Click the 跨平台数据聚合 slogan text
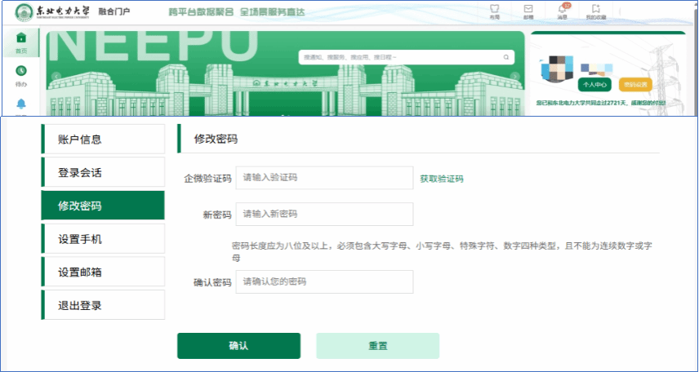699x372 pixels. click(x=201, y=12)
